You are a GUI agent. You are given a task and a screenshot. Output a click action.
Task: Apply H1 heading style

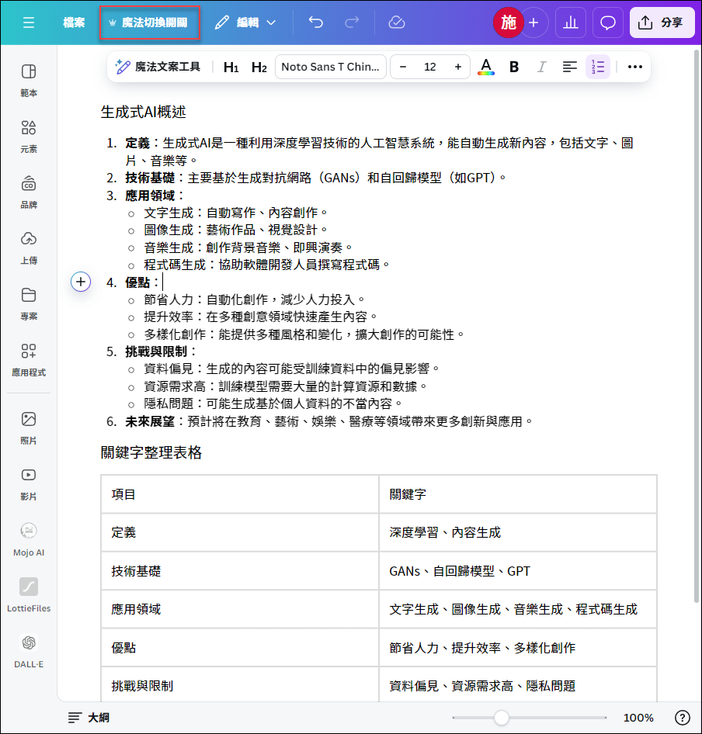click(231, 67)
